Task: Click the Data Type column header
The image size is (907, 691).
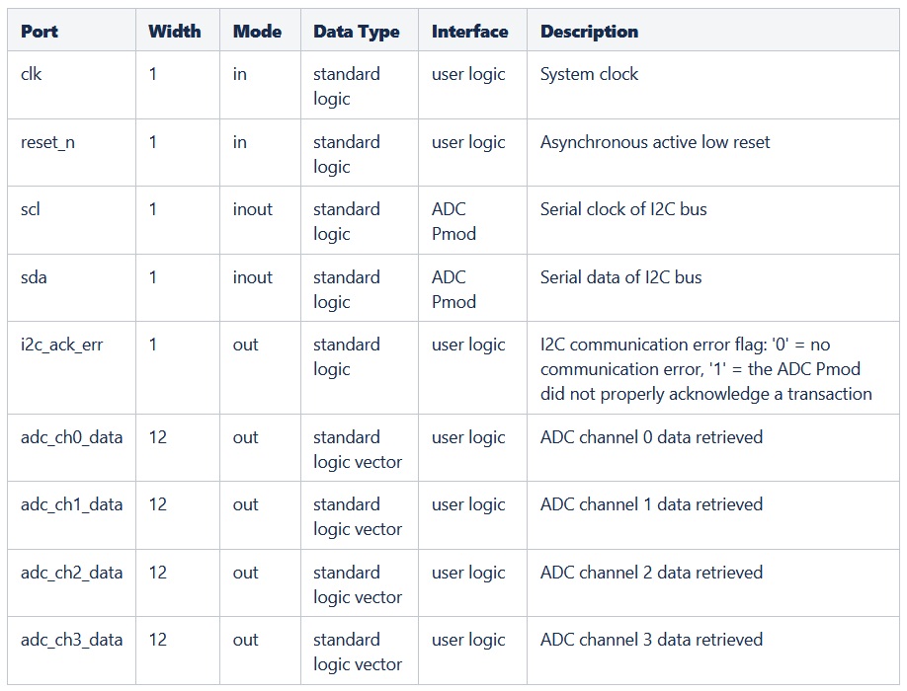Action: click(357, 32)
